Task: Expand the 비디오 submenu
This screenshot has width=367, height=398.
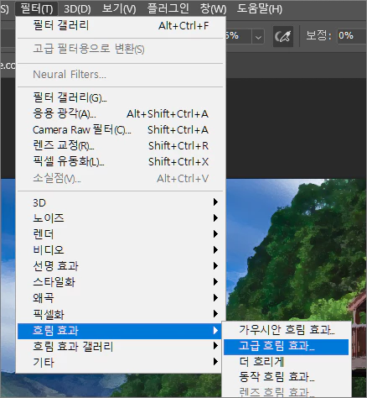Action: [x=121, y=250]
